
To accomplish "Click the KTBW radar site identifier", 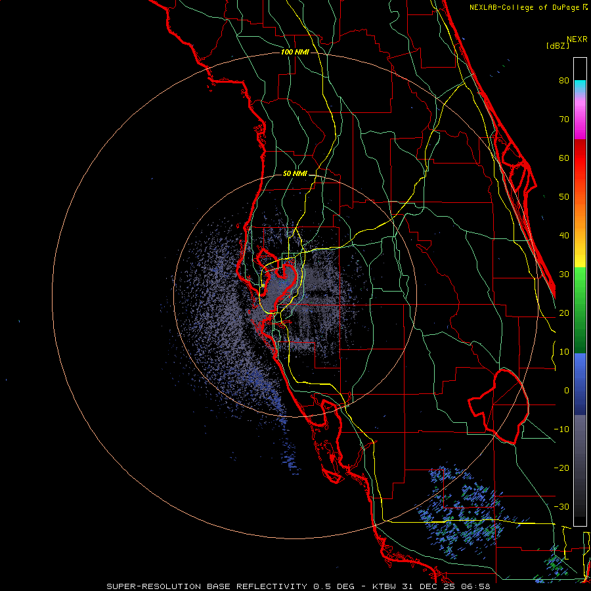I will (383, 586).
